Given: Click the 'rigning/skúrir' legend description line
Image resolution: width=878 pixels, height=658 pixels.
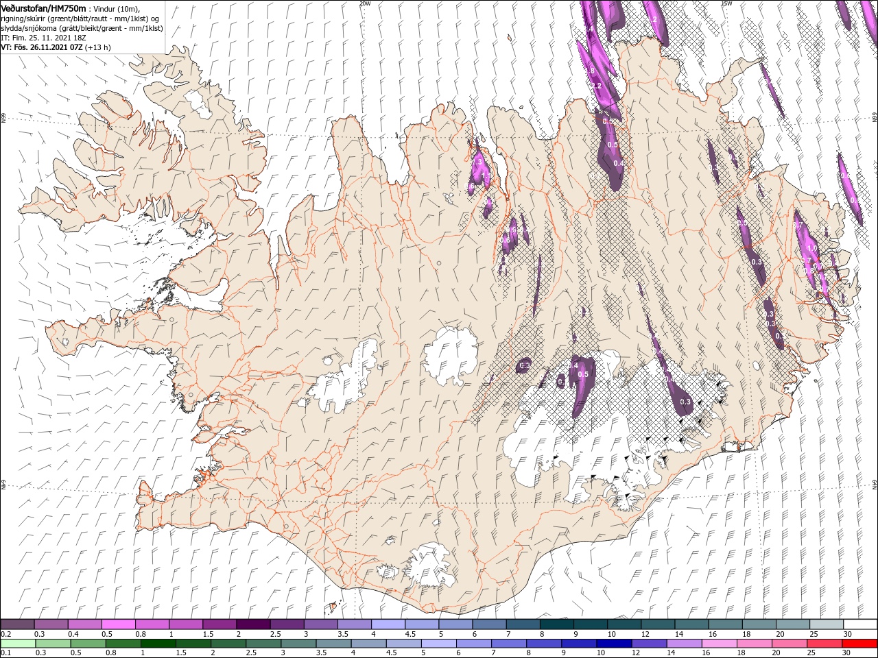Looking at the screenshot, I should coord(80,19).
